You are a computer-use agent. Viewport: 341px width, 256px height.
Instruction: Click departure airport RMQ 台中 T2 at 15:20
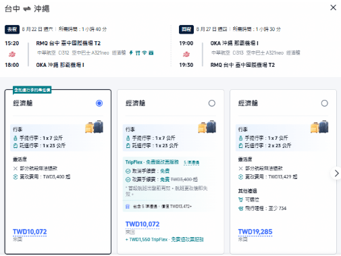click(68, 43)
